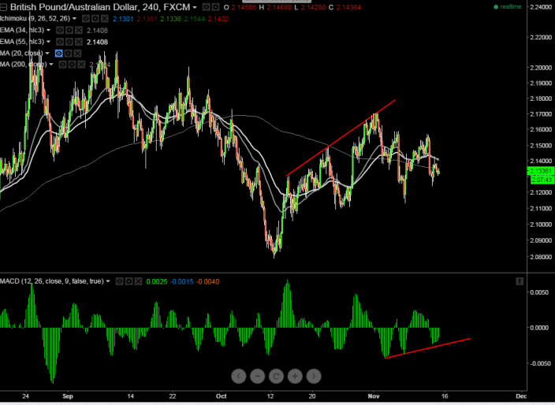Open Ichimoku indicator settings gear
Viewport: 555px width, 405px height.
click(95, 18)
